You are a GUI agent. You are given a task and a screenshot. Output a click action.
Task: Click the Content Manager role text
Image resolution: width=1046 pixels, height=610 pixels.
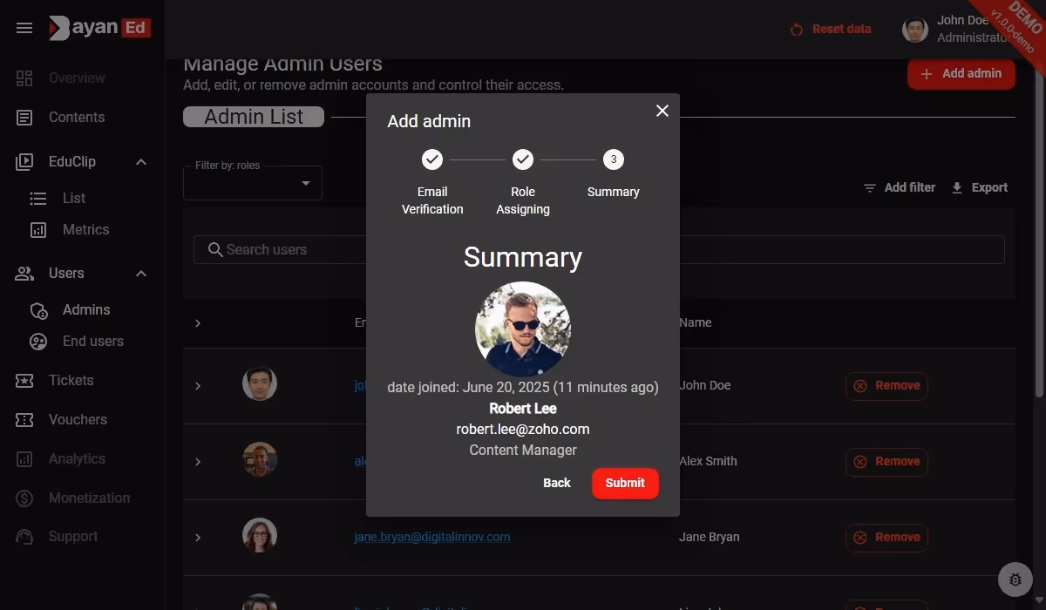523,451
